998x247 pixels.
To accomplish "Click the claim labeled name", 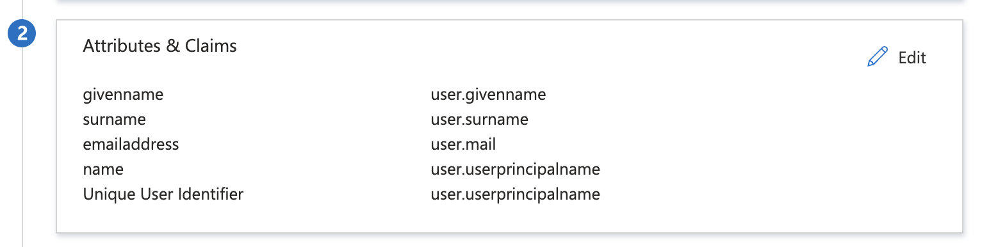I will pyautogui.click(x=103, y=170).
